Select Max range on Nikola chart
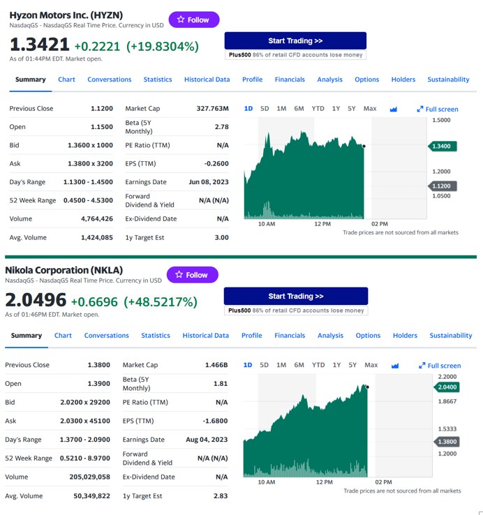Viewport: 483px width, 515px height. (x=371, y=365)
